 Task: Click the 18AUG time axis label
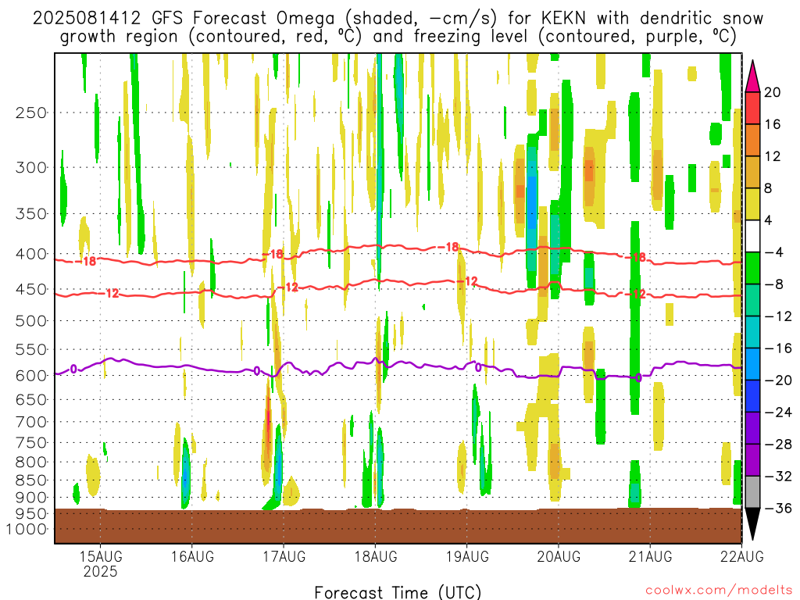376,556
